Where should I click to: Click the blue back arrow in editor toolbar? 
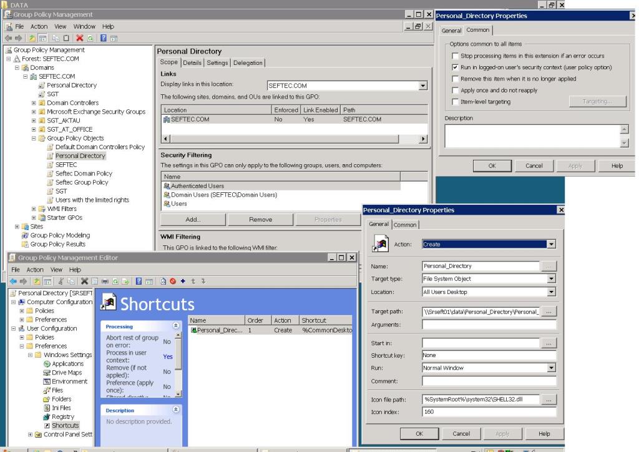coord(14,281)
